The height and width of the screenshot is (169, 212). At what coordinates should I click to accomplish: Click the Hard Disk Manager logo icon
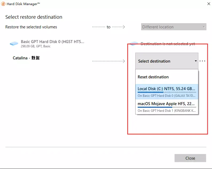pos(3,4)
